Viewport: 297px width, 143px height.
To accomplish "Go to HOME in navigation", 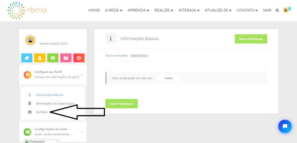I will click(x=94, y=10).
